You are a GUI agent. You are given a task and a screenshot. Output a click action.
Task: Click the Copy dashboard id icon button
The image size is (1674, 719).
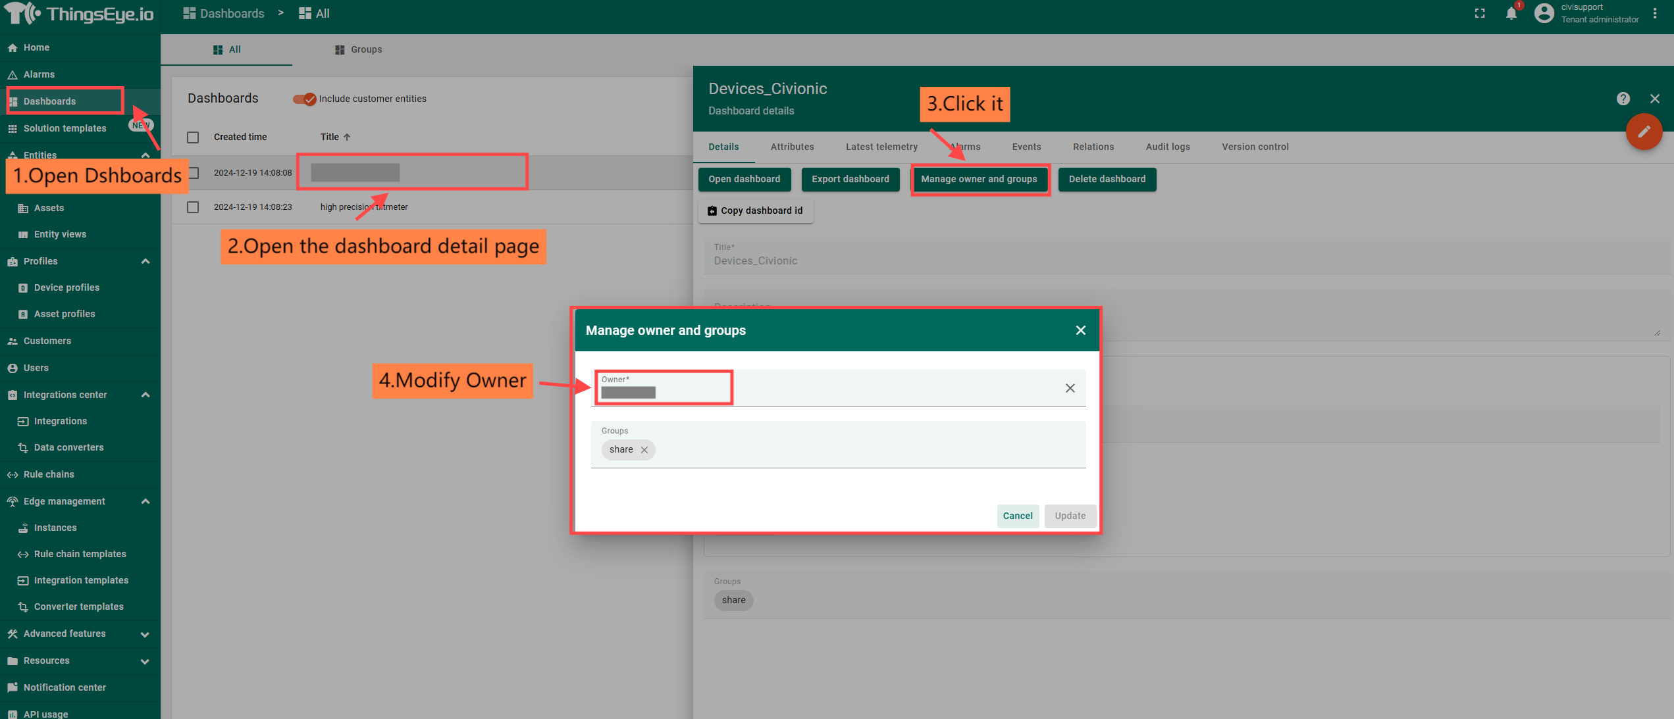(x=756, y=211)
